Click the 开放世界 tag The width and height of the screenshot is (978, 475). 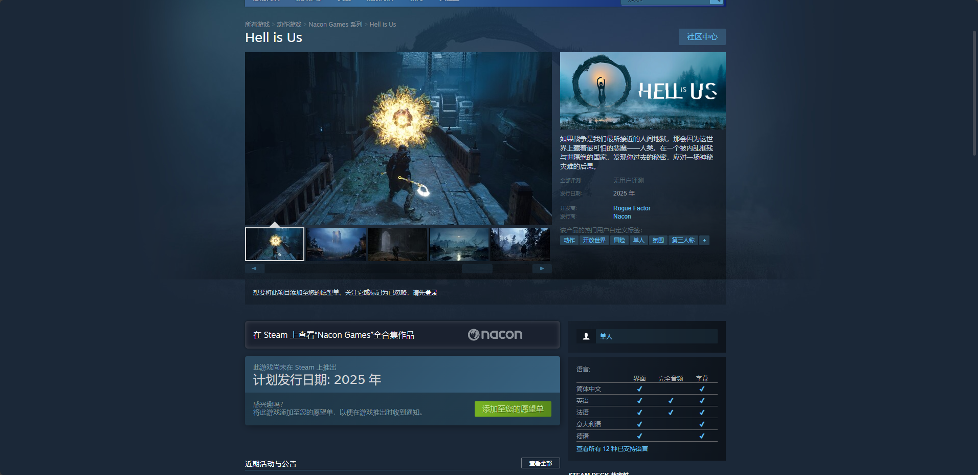pos(594,240)
